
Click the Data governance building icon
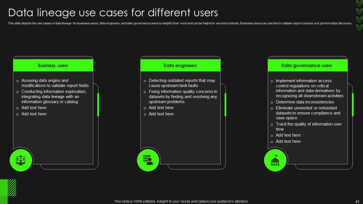point(275,160)
